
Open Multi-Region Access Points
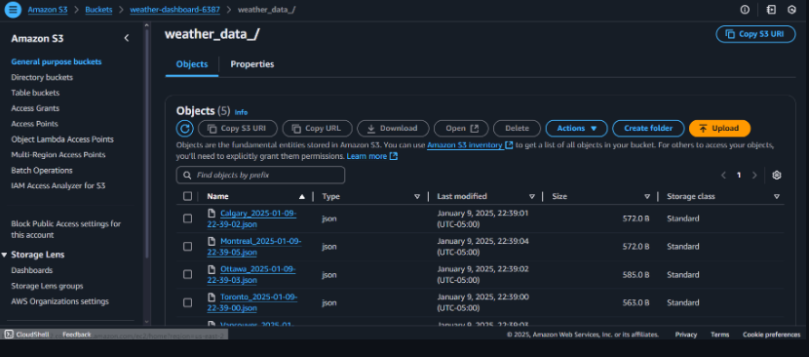coord(58,154)
